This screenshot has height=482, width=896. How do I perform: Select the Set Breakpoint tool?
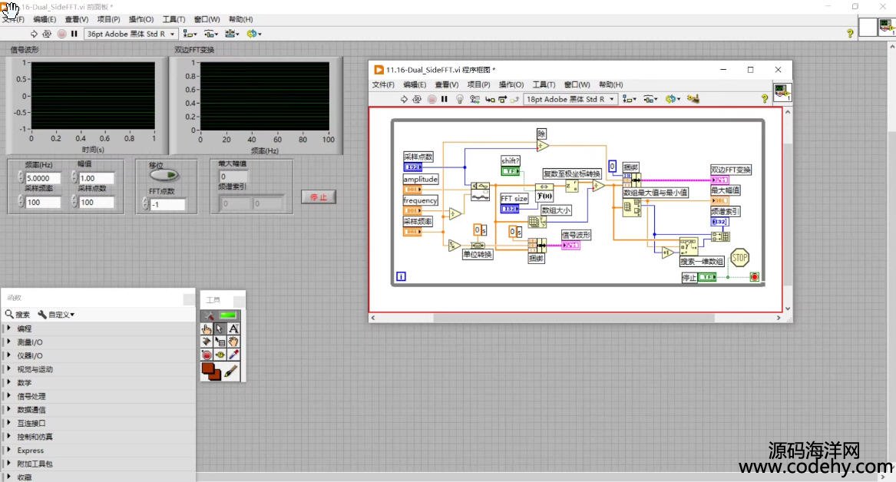coord(207,355)
